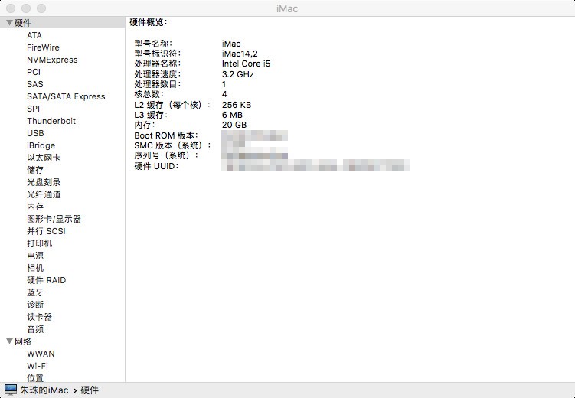Collapse the 硬件 disclosure triangle
The height and width of the screenshot is (398, 575).
click(x=9, y=23)
